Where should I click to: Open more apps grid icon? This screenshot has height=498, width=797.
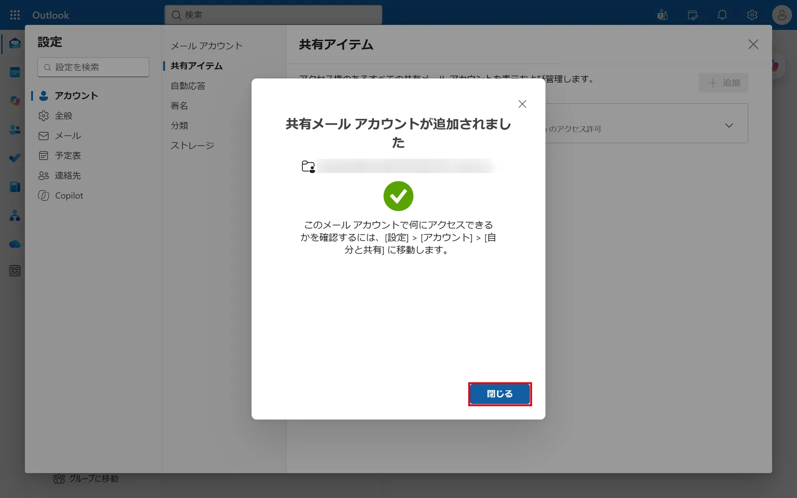pos(15,271)
